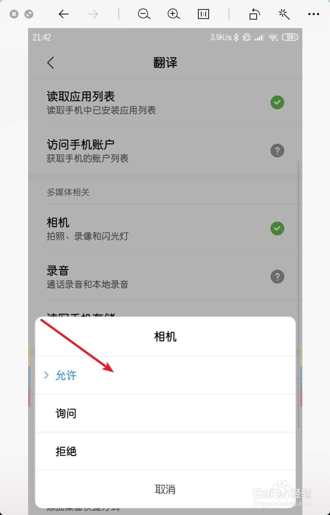
Task: Click the viewer forward arrow icon
Action: [x=93, y=14]
